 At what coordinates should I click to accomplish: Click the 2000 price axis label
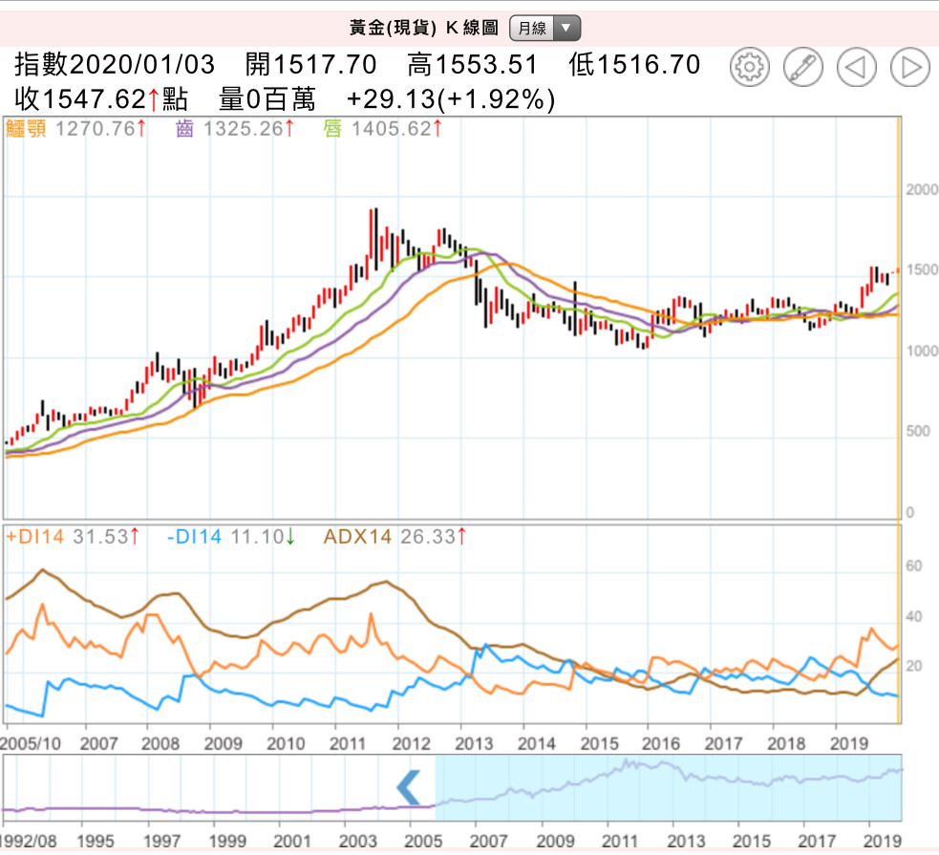pyautogui.click(x=922, y=190)
